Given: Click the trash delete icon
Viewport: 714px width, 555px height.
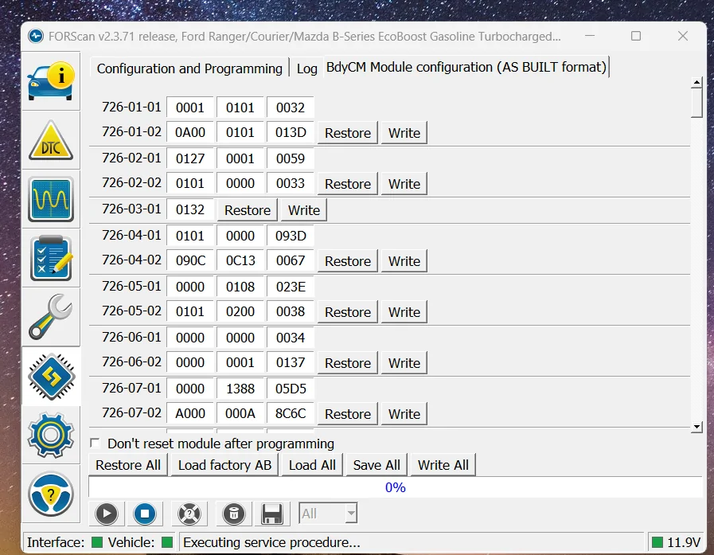Looking at the screenshot, I should click(233, 514).
